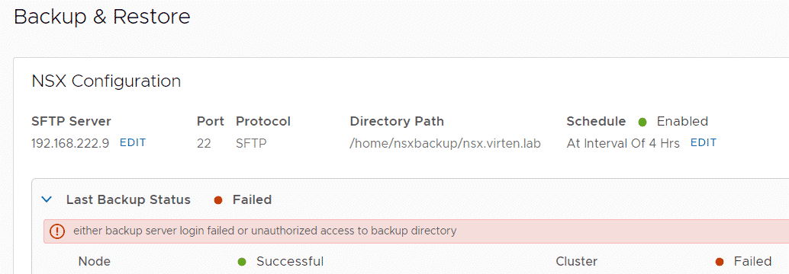
Task: Click the port value 22
Action: tap(204, 144)
